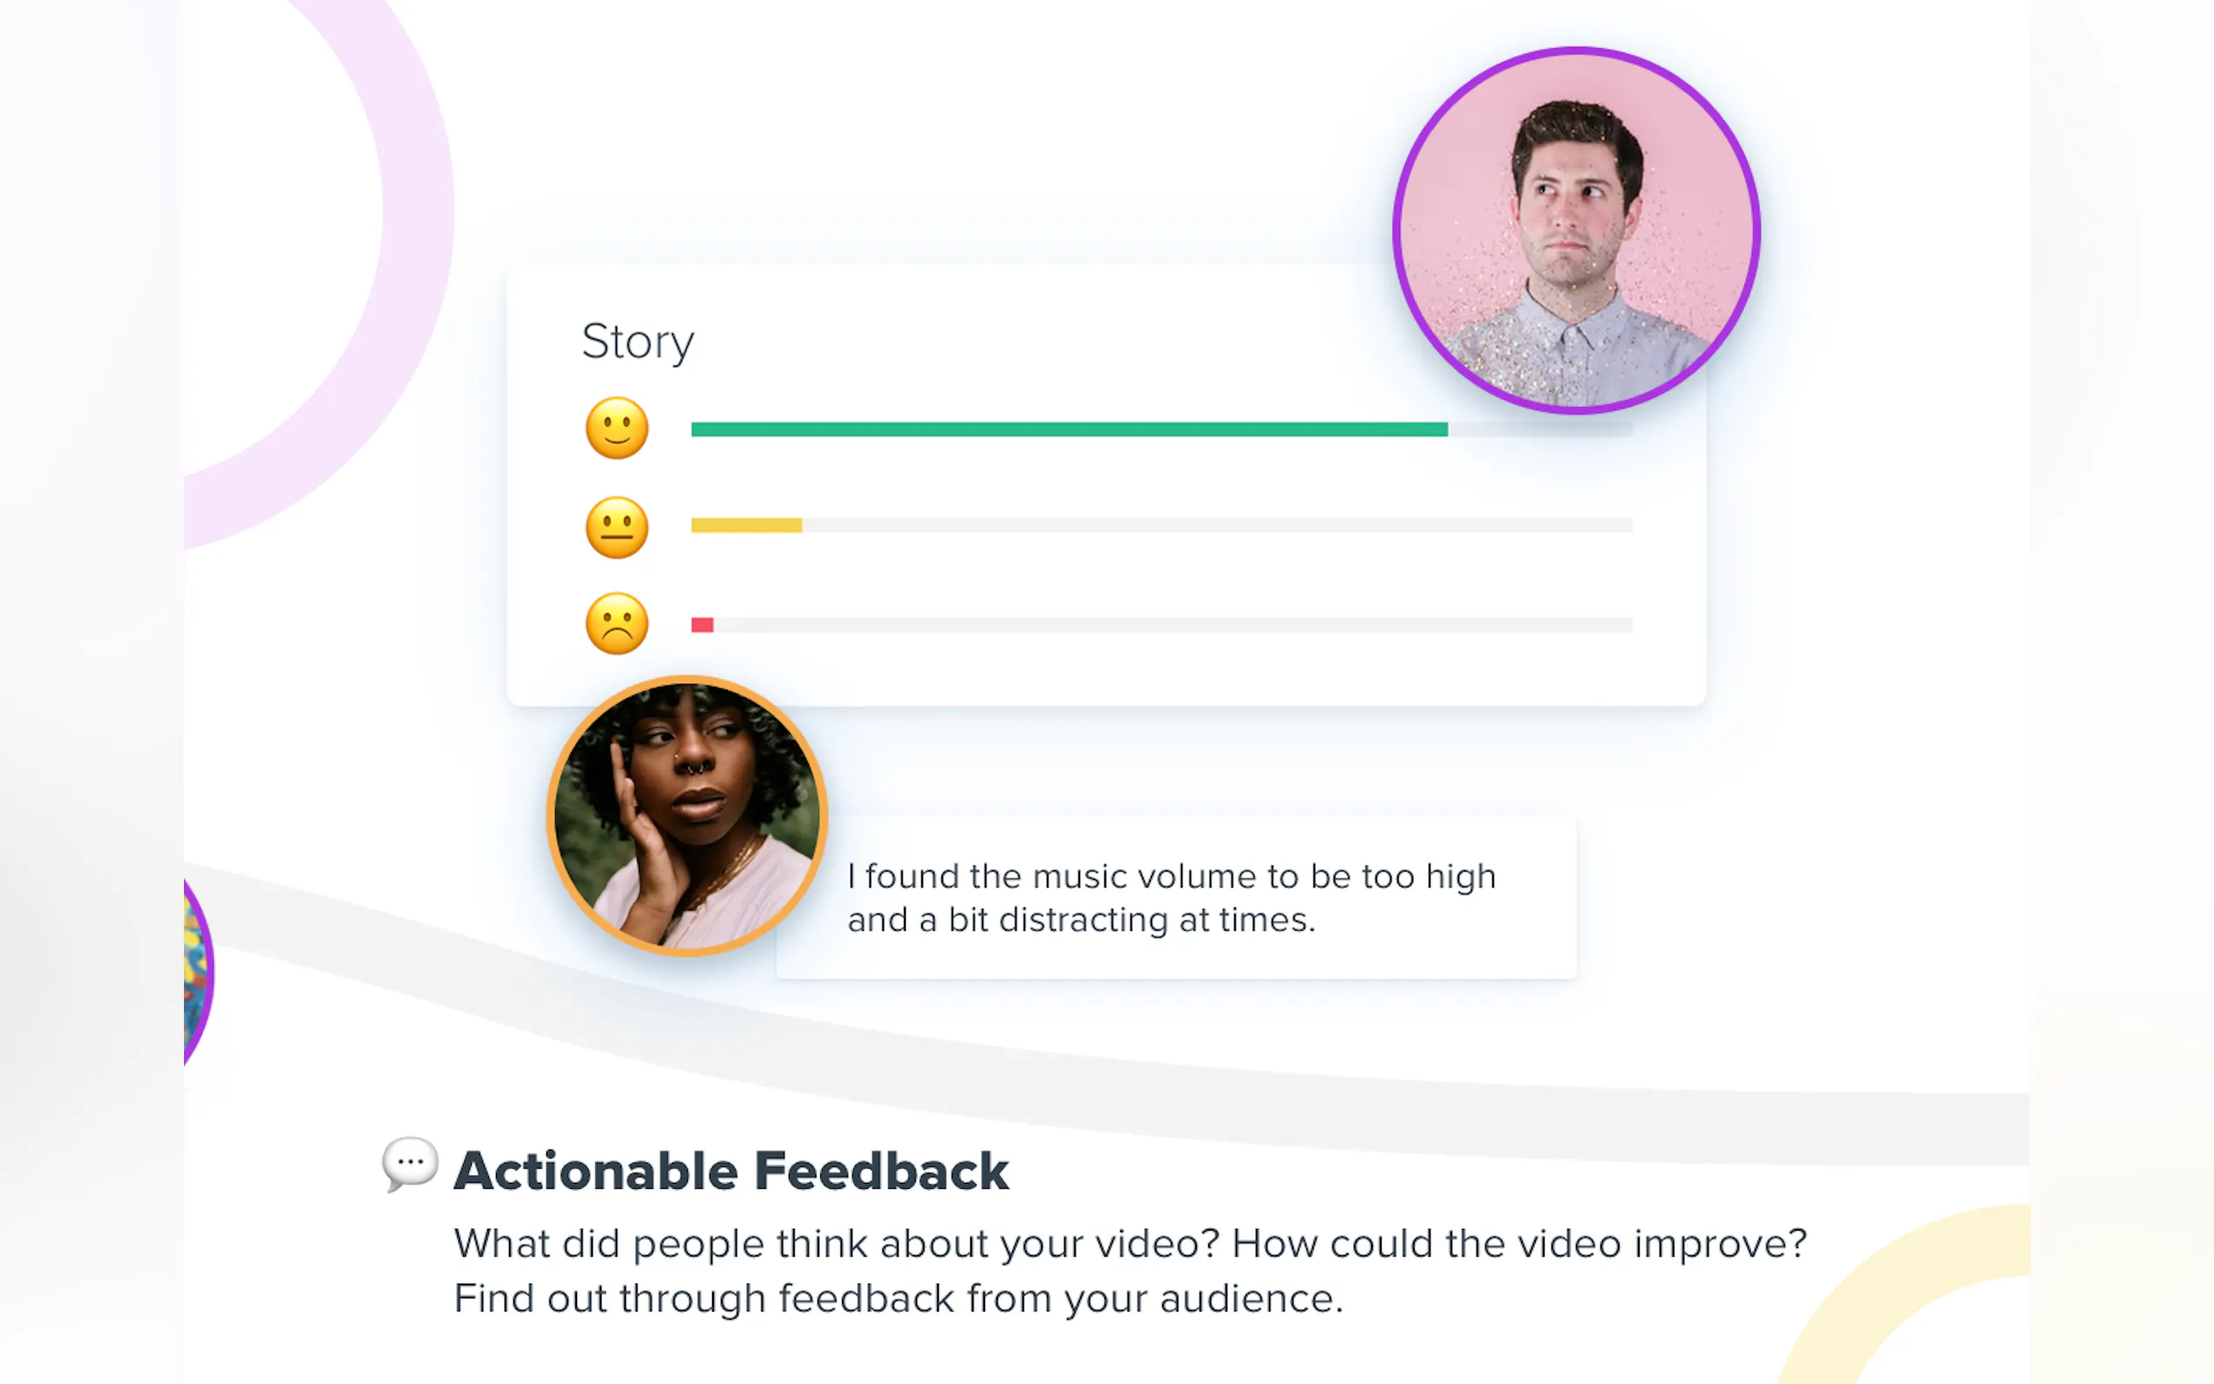
Task: Click the speech bubble icon beside Actionable Feedback
Action: pos(409,1164)
